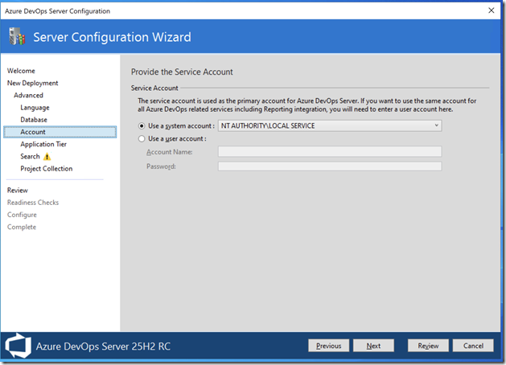Open the Database step in sidebar
The image size is (506, 365).
point(34,120)
